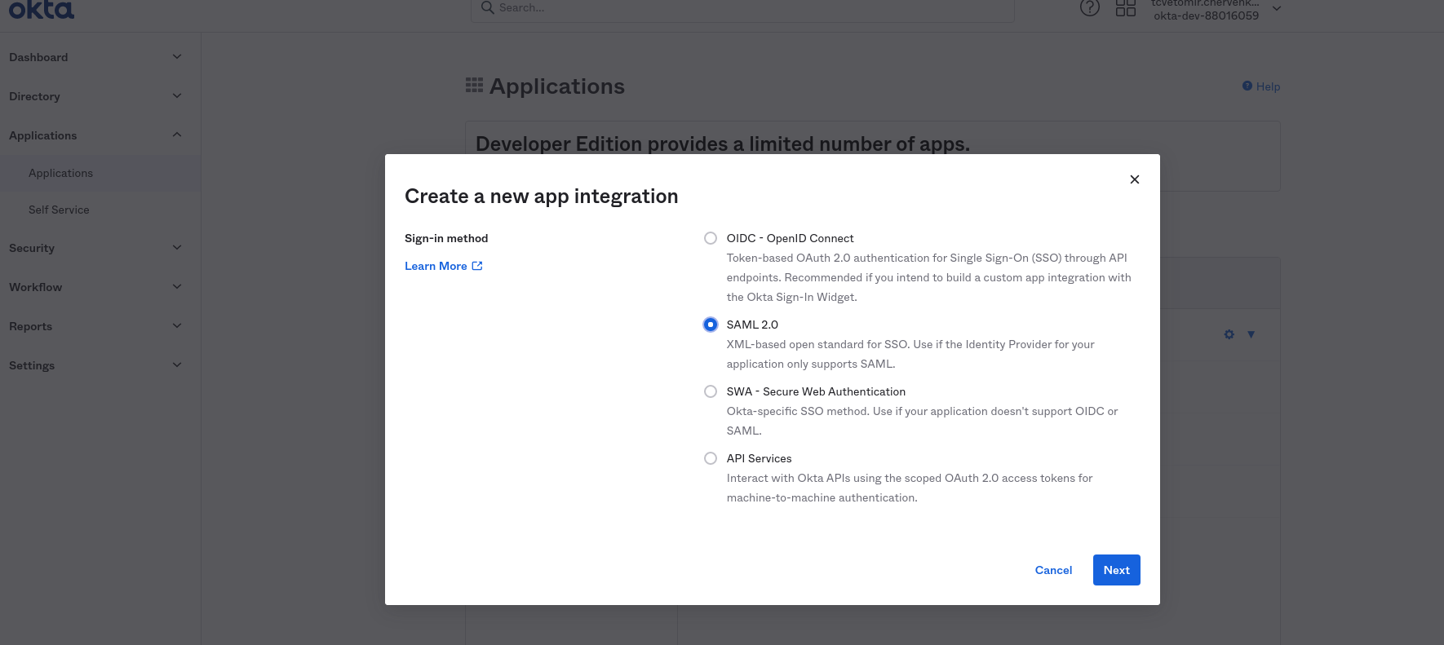
Task: Click the Directory sidebar label
Action: (34, 96)
